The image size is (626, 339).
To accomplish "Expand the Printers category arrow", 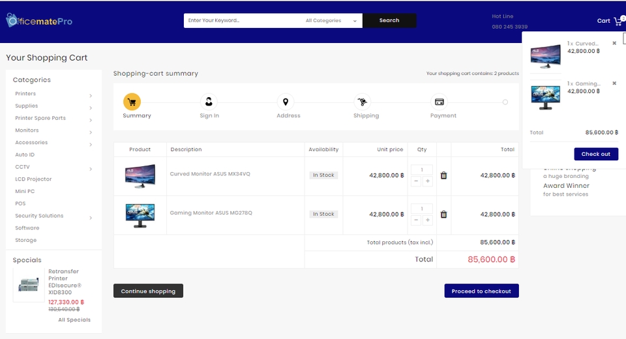I will [x=91, y=95].
